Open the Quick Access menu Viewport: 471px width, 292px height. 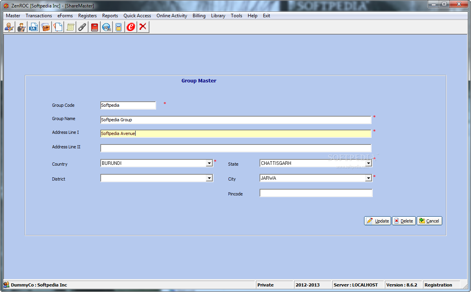tap(137, 16)
